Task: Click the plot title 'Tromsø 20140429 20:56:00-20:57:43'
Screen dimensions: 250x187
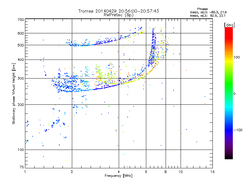Action: [x=118, y=11]
